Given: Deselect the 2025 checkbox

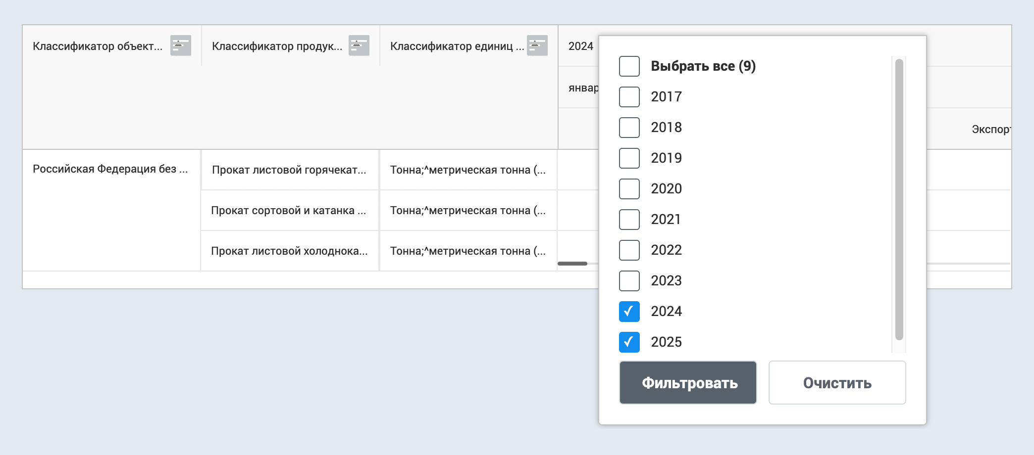Looking at the screenshot, I should click(629, 342).
